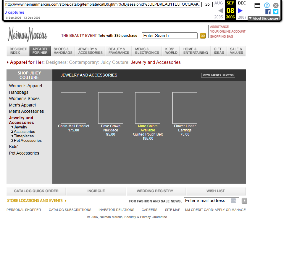Viewport: 284px width, 275px height.
Task: Open Women's Apparel in sidebar
Action: point(25,86)
